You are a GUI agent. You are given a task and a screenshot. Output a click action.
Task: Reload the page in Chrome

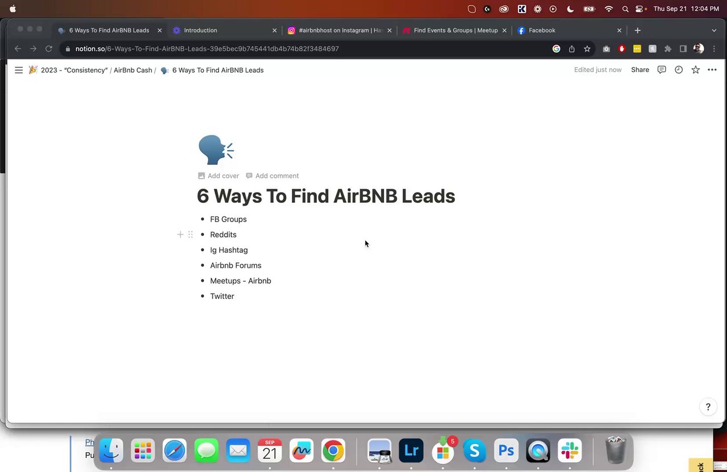coord(49,49)
